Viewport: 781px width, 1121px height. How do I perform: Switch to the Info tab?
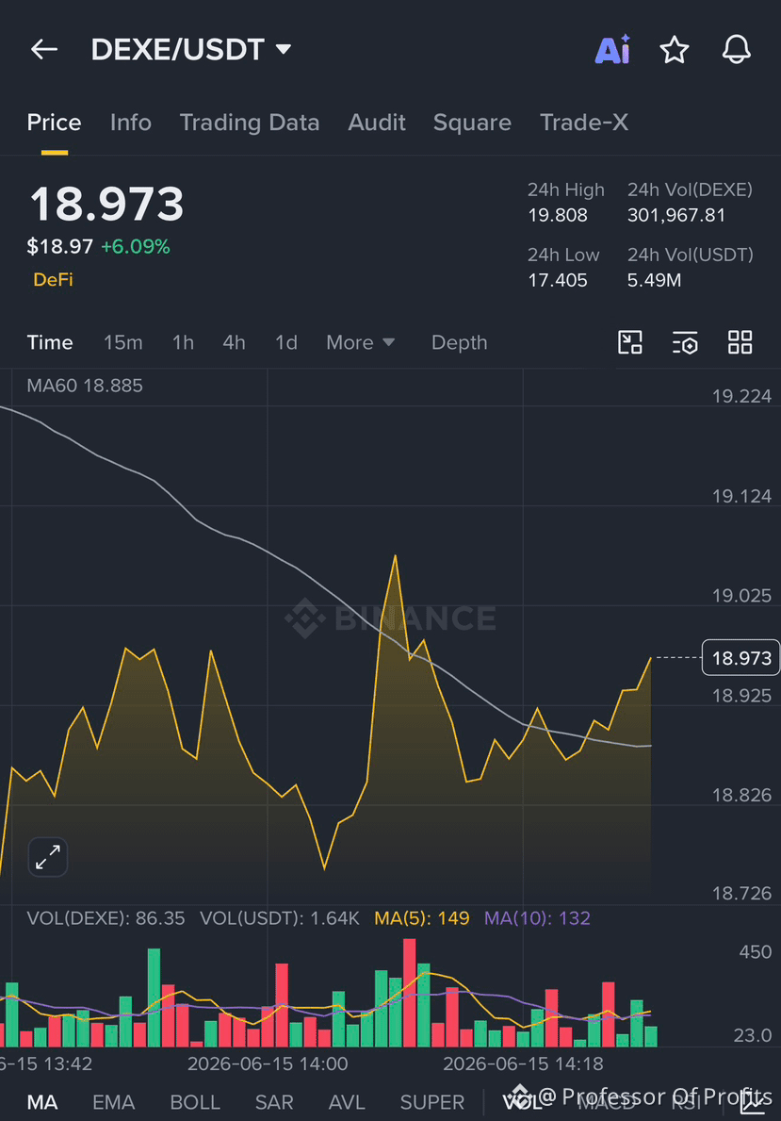click(131, 123)
